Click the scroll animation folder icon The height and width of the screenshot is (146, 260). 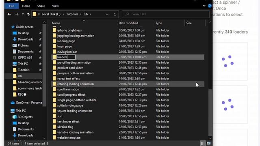tap(54, 89)
